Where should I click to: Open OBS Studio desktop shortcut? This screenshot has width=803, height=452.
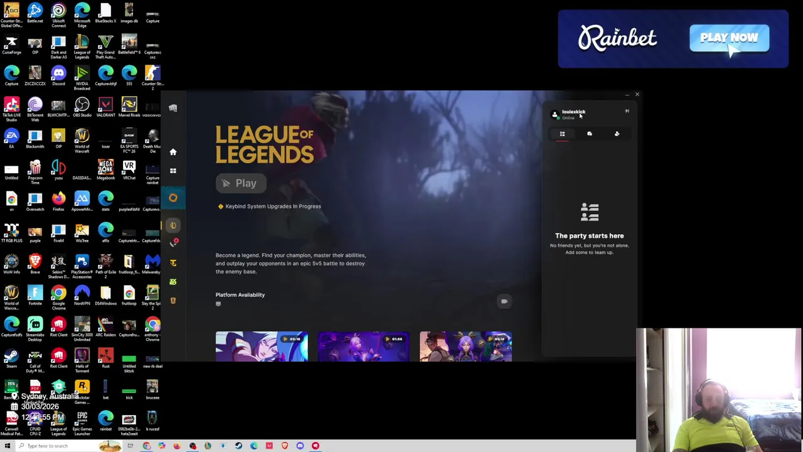click(82, 107)
